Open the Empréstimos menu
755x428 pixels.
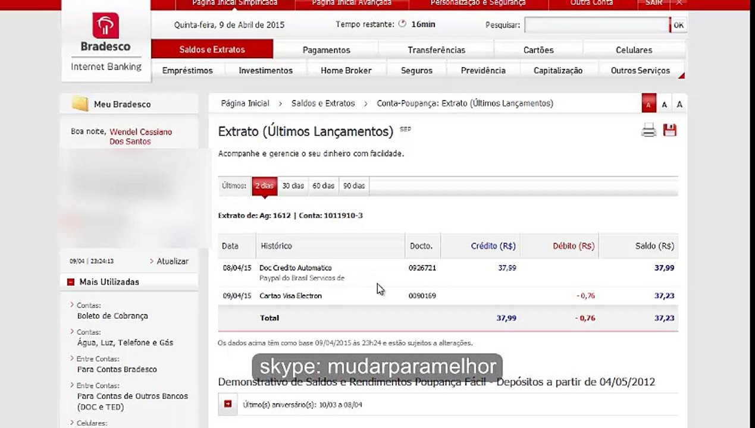pyautogui.click(x=187, y=70)
